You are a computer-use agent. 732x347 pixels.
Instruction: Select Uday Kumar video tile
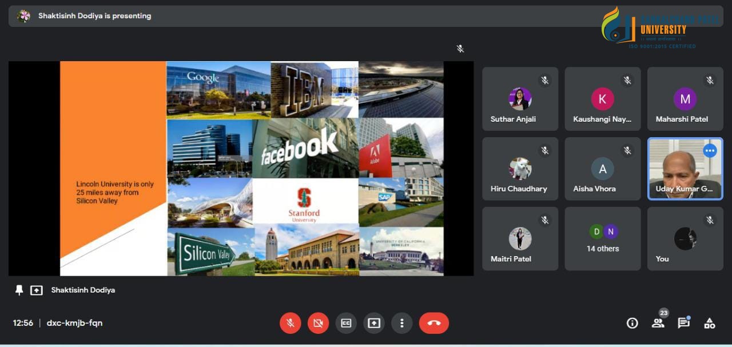click(x=685, y=169)
